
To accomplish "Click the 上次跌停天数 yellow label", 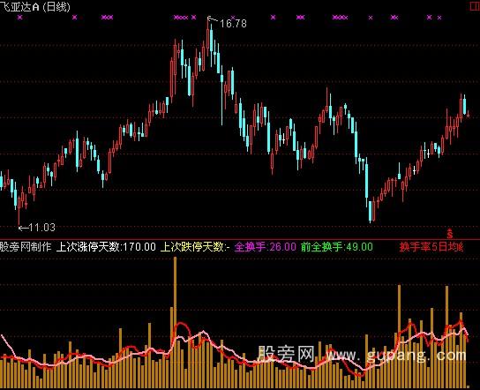I will (x=195, y=246).
